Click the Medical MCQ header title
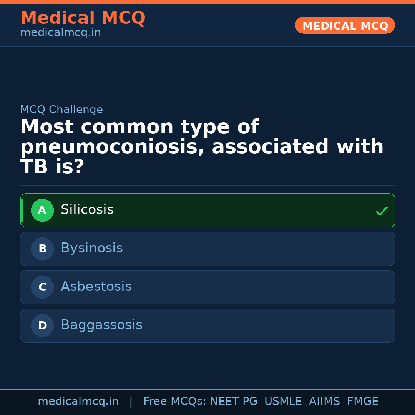 83,18
